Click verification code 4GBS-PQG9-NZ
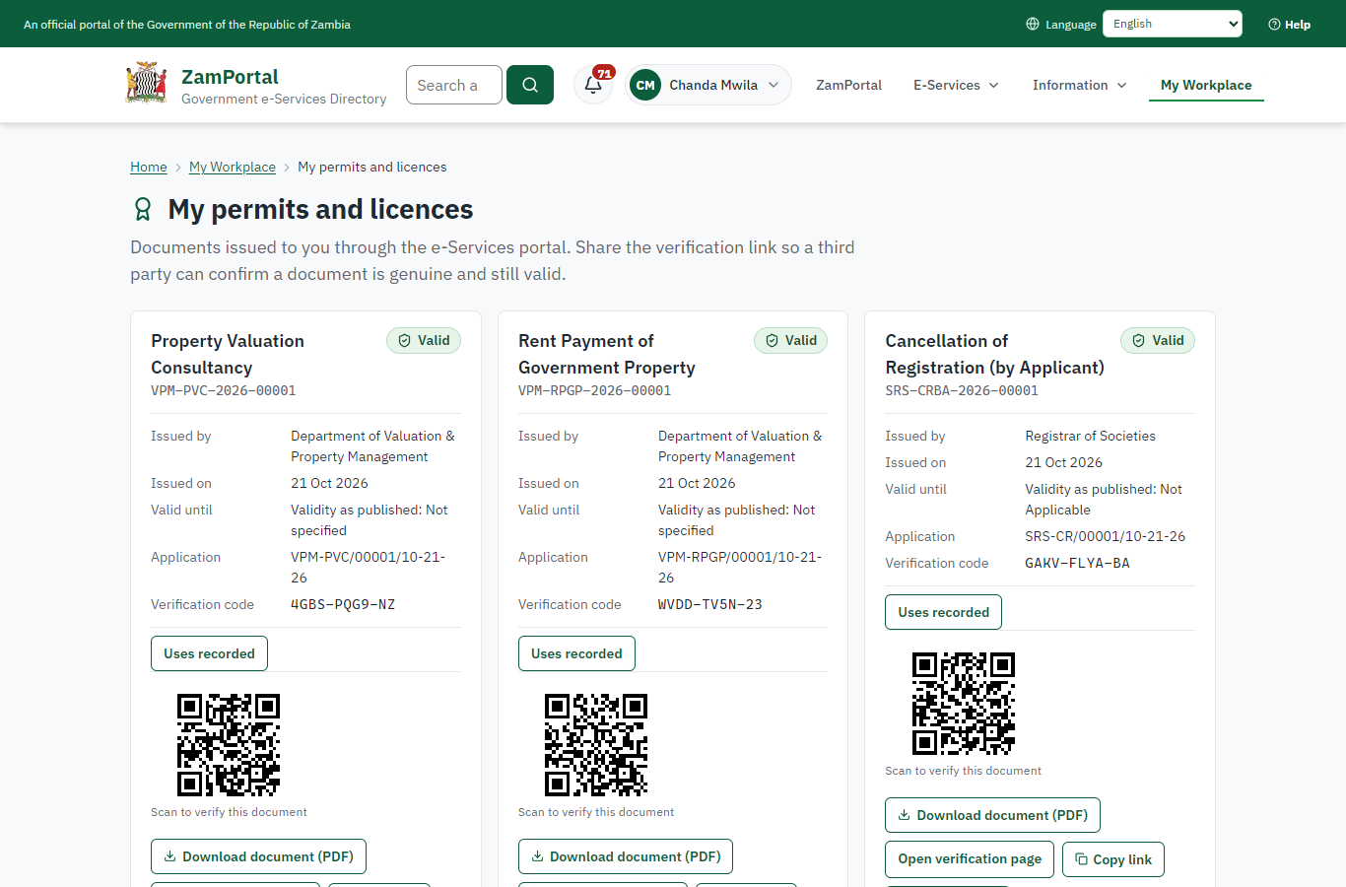This screenshot has height=887, width=1346. 343,604
